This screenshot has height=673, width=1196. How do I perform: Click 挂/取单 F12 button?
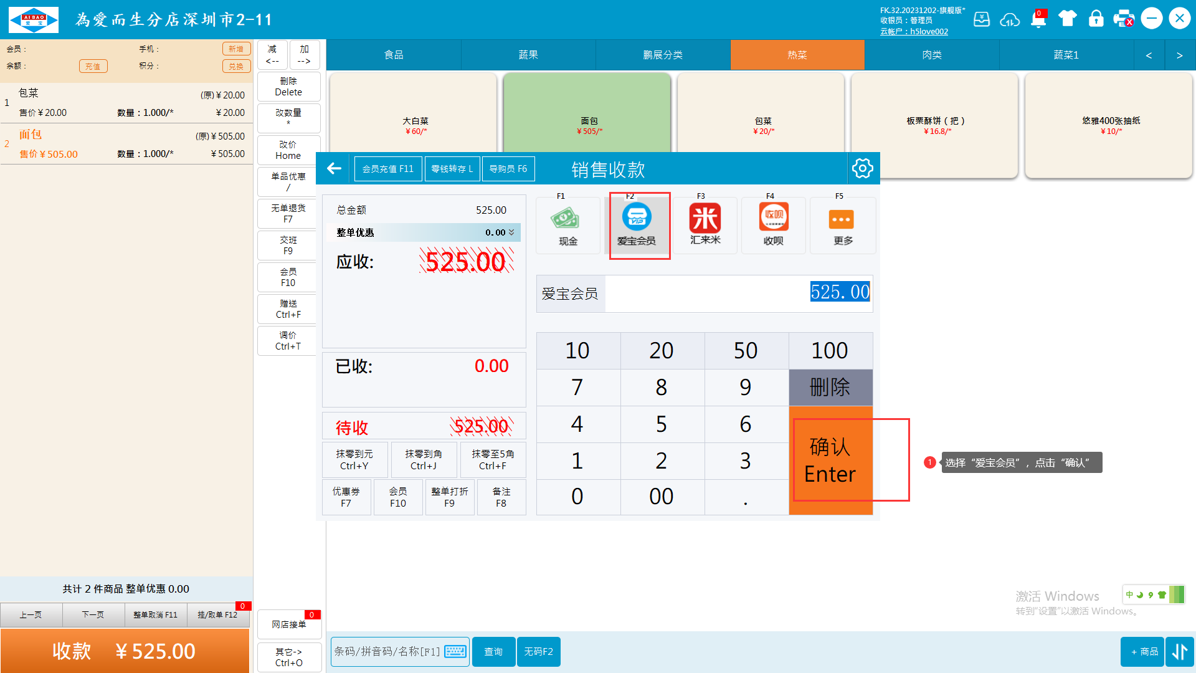(x=217, y=615)
